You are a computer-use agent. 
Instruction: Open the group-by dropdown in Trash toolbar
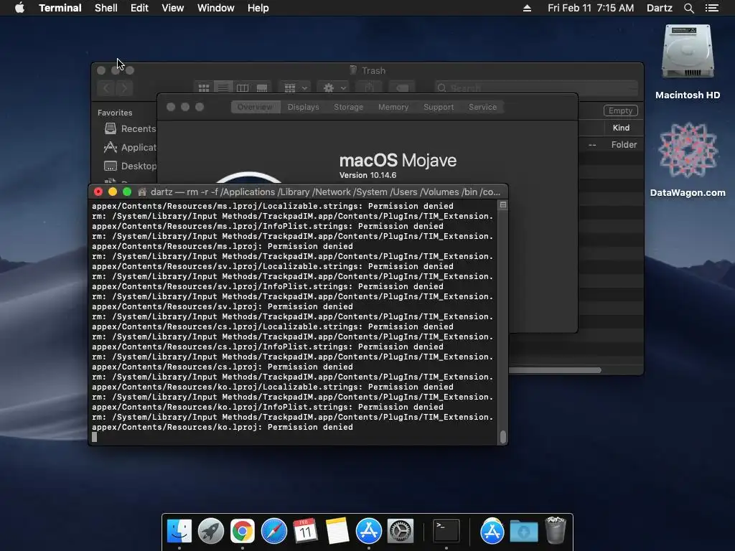point(295,88)
